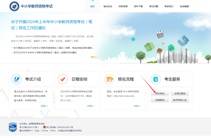
Task: Click the 报名流程 description with ntce.neea.edu URL
Action: point(123,94)
